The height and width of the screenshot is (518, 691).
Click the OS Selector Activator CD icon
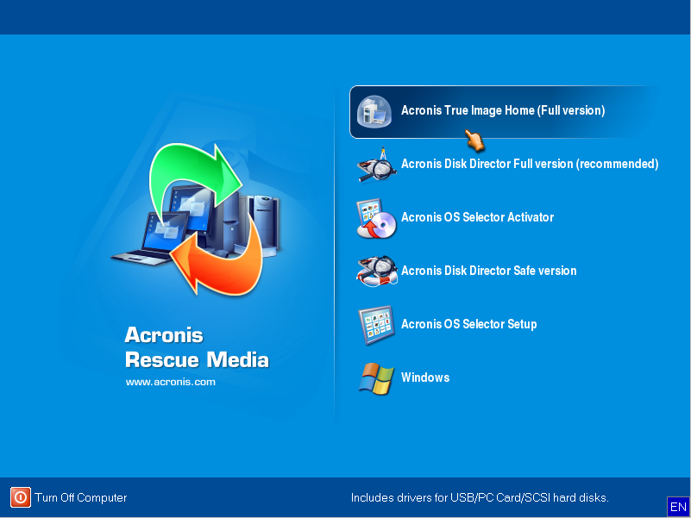[x=376, y=218]
